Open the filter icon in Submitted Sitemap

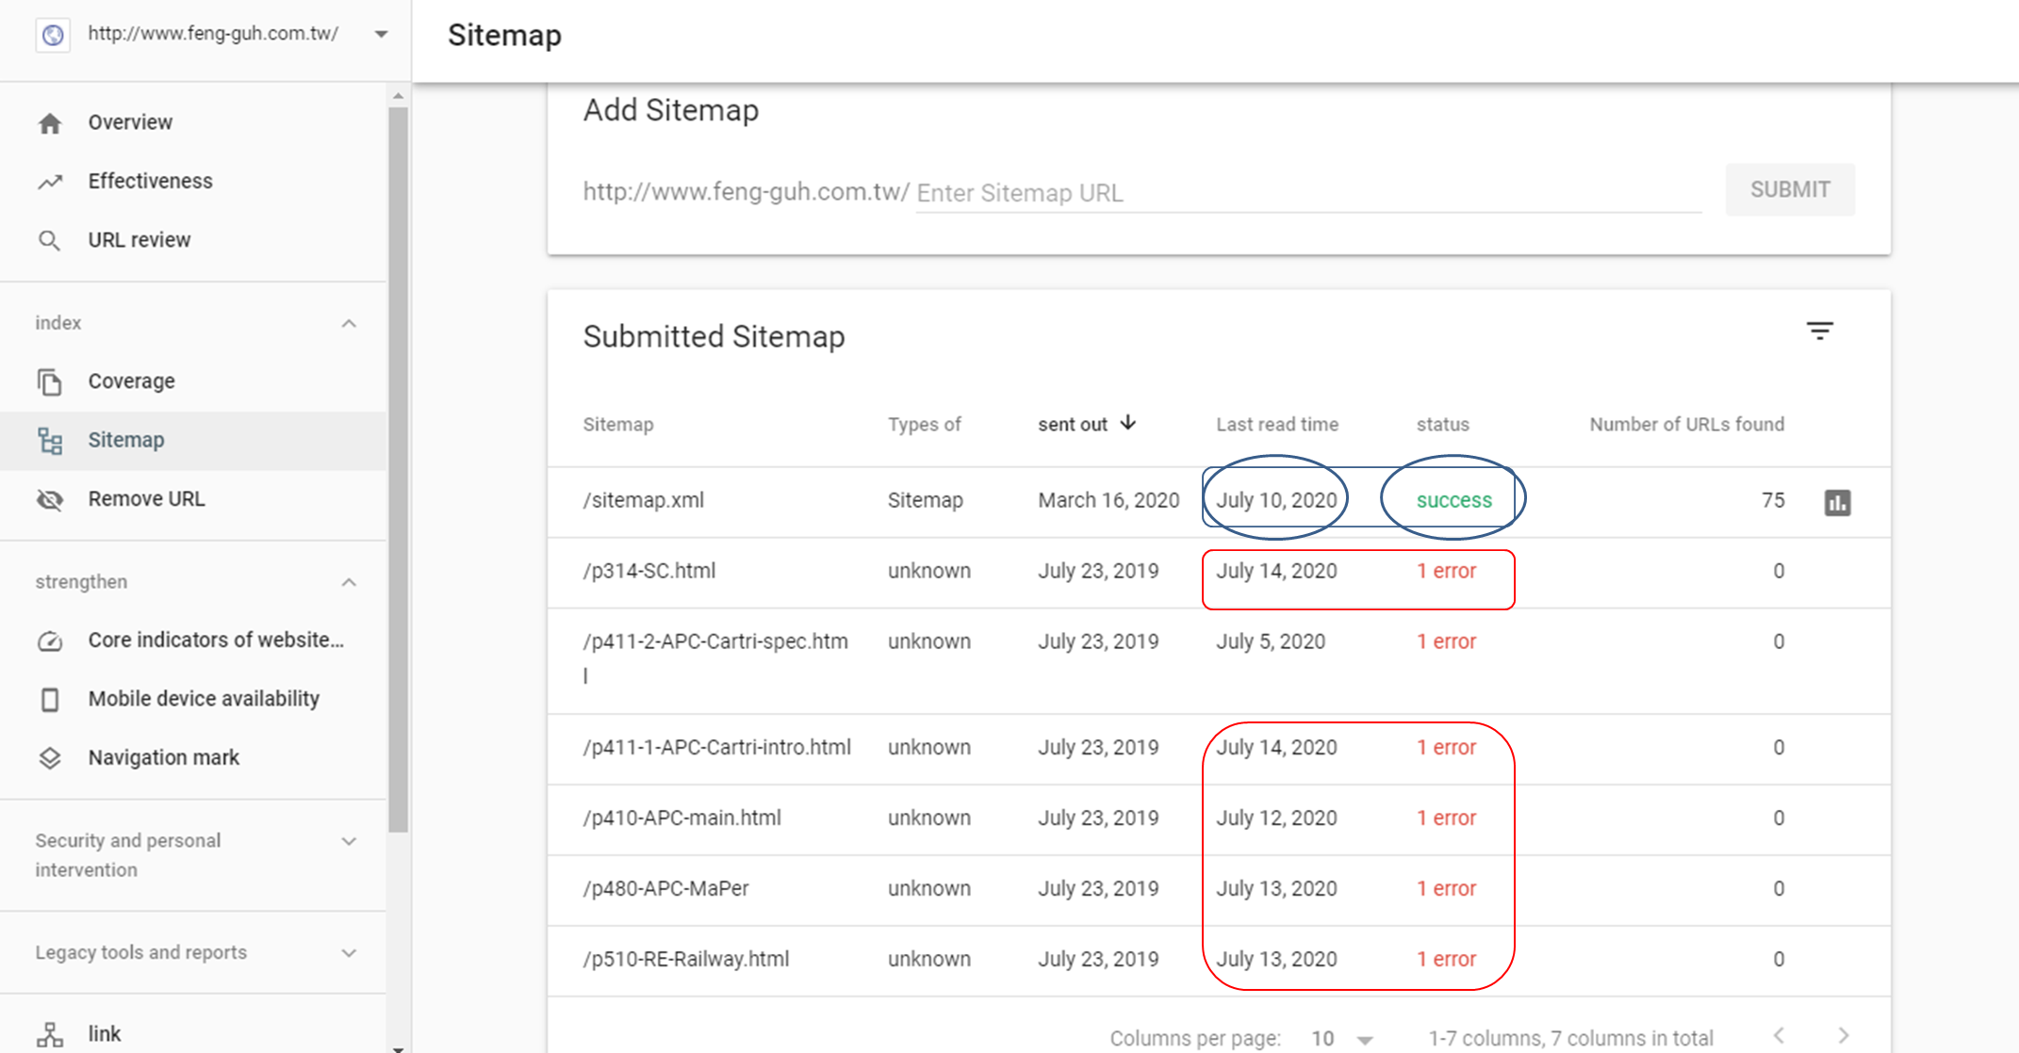(x=1819, y=332)
